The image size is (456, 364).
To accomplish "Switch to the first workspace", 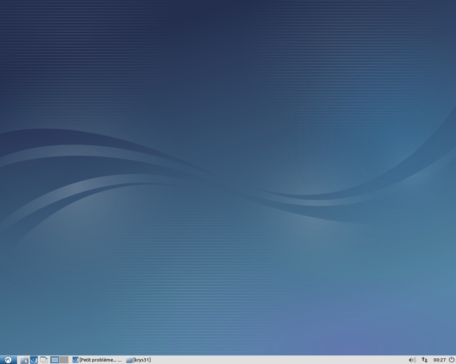I will coord(55,360).
